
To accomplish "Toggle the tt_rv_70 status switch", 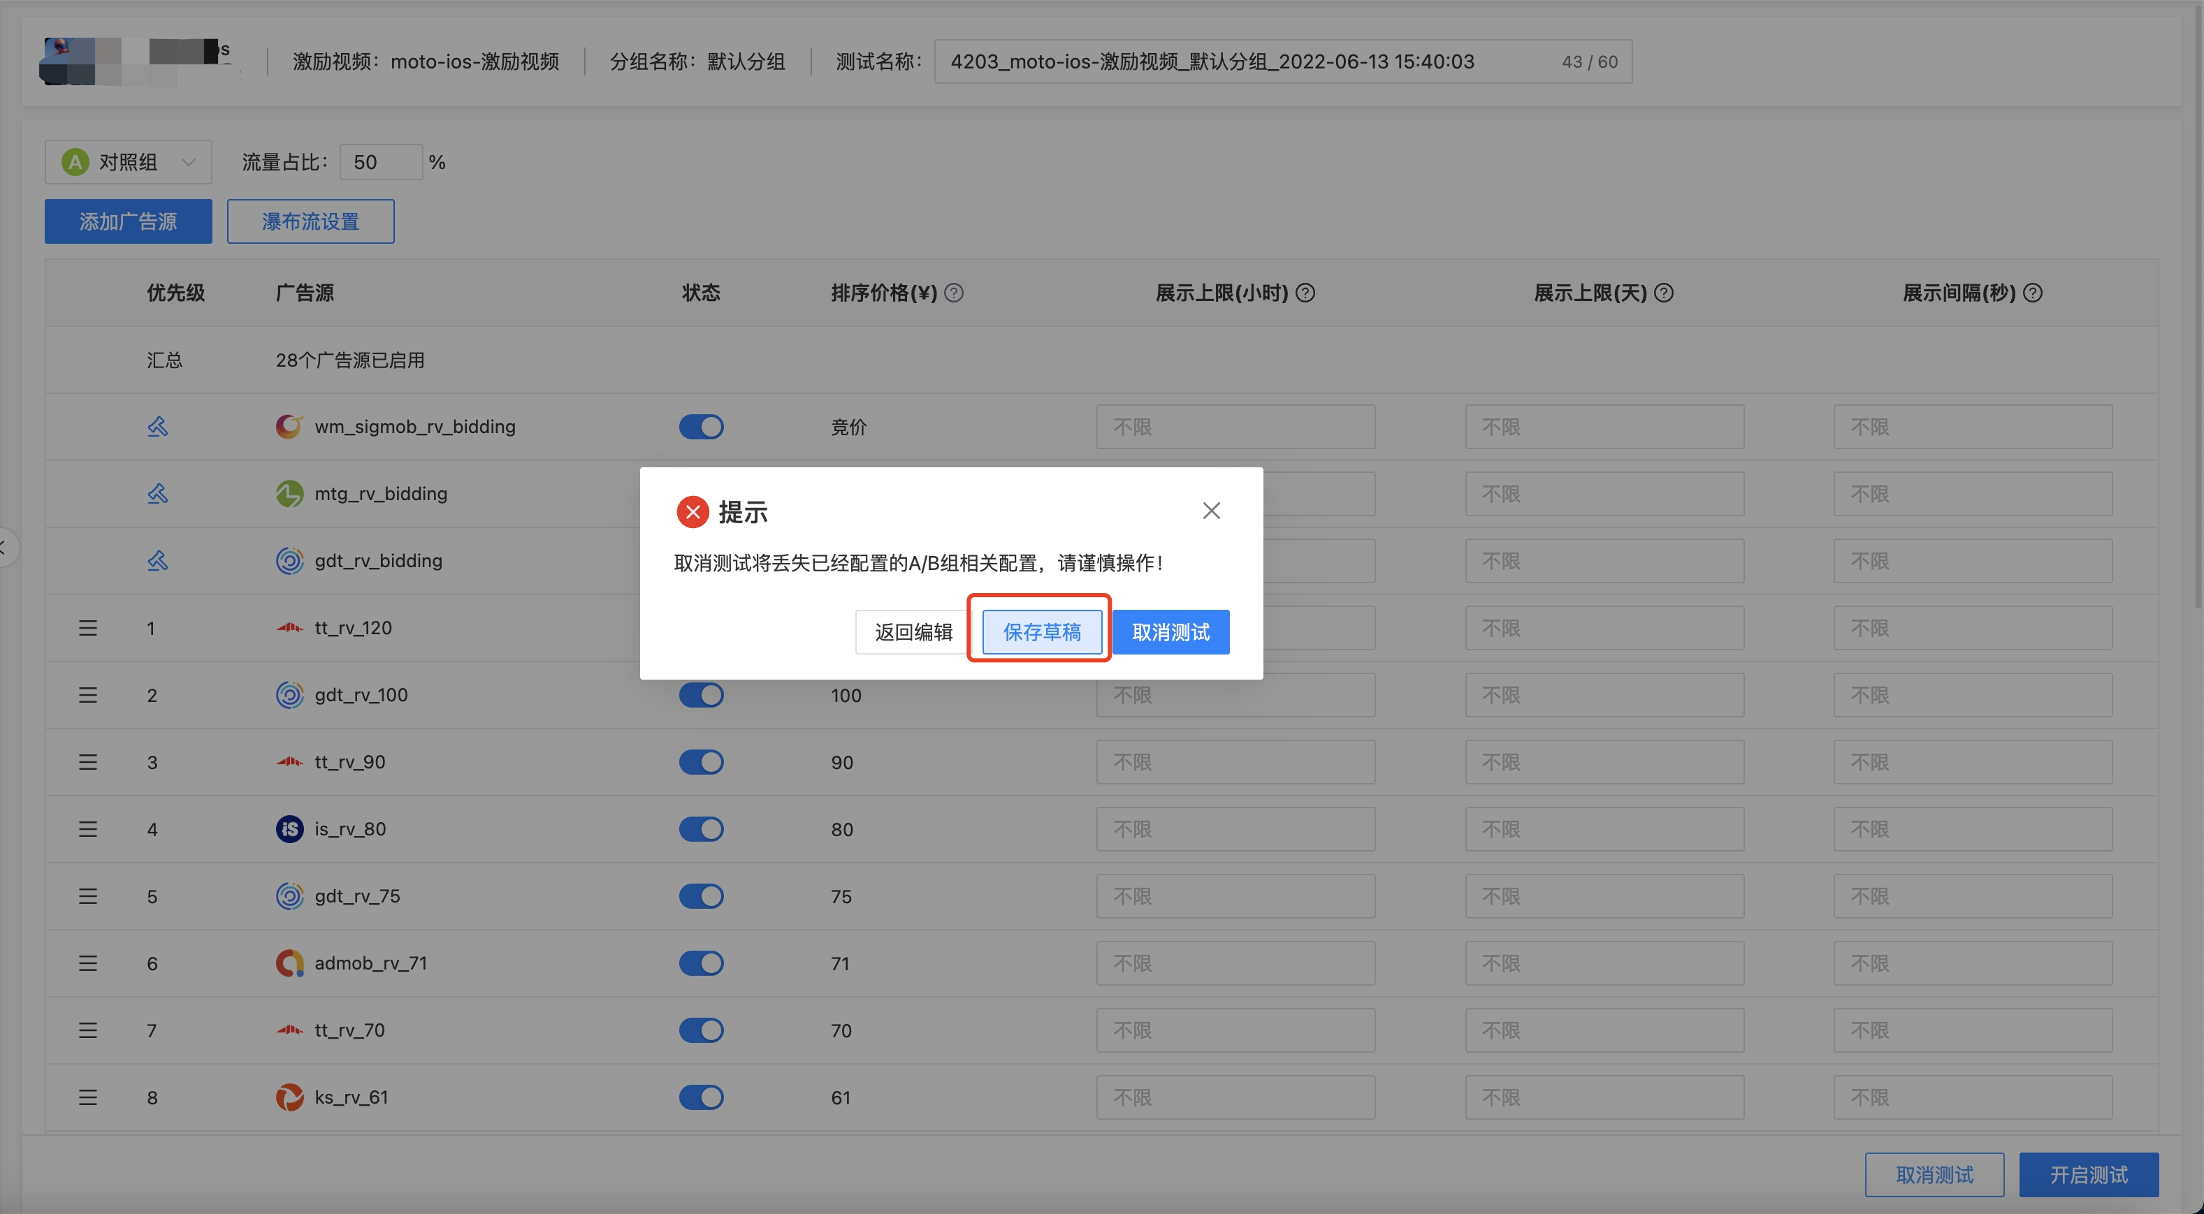I will [702, 1030].
